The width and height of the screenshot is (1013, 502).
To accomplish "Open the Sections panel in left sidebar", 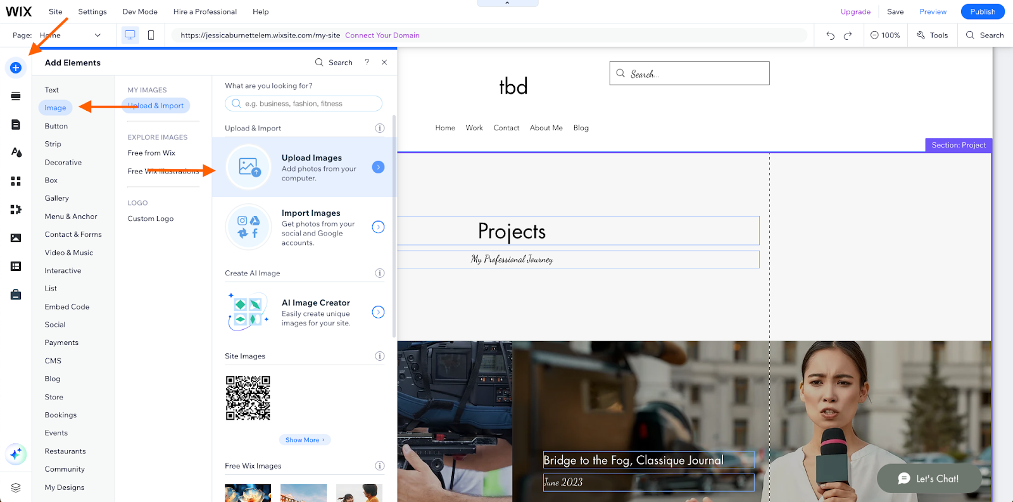I will (16, 96).
